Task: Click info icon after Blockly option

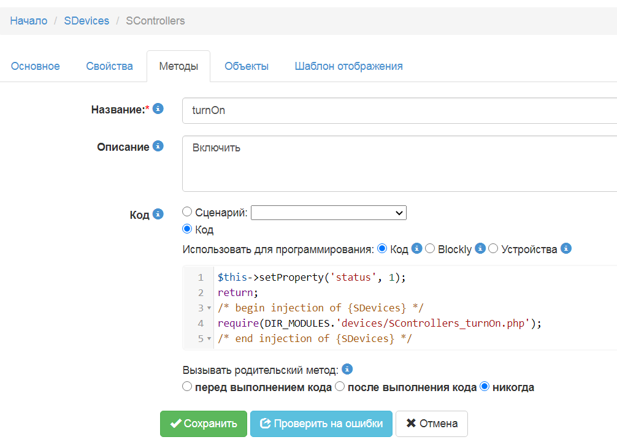Action: [x=480, y=248]
